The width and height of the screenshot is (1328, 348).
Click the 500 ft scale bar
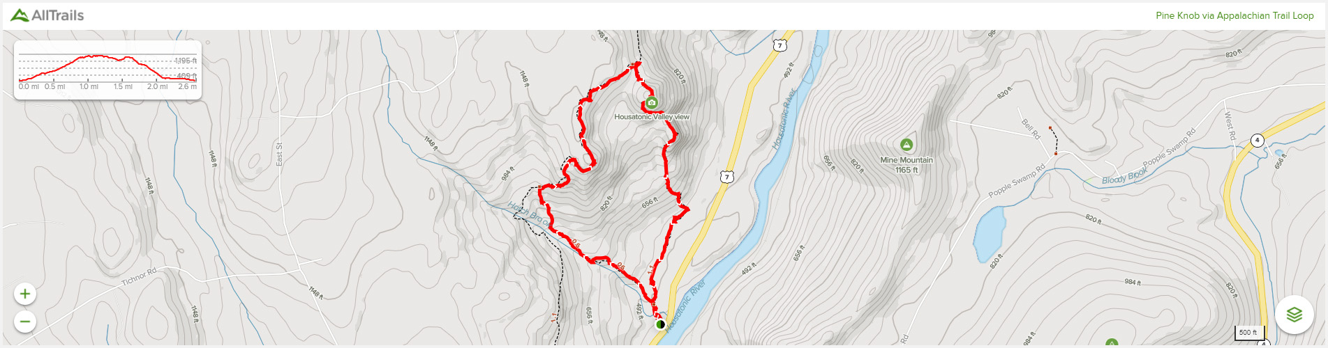tap(1249, 333)
